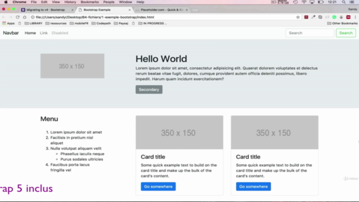The width and height of the screenshot is (359, 202).
Task: Click page info icon in address bar
Action: (33, 17)
